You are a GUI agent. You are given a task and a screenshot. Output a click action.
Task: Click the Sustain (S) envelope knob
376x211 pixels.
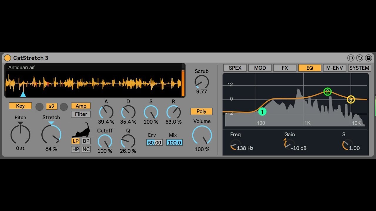[x=151, y=112]
